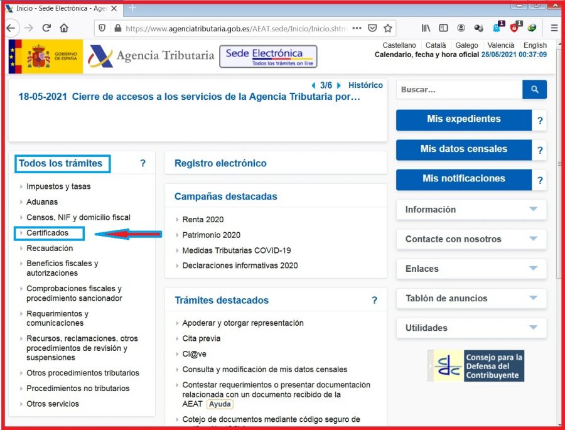Click into the Buscar search field
The height and width of the screenshot is (430, 565).
point(458,90)
